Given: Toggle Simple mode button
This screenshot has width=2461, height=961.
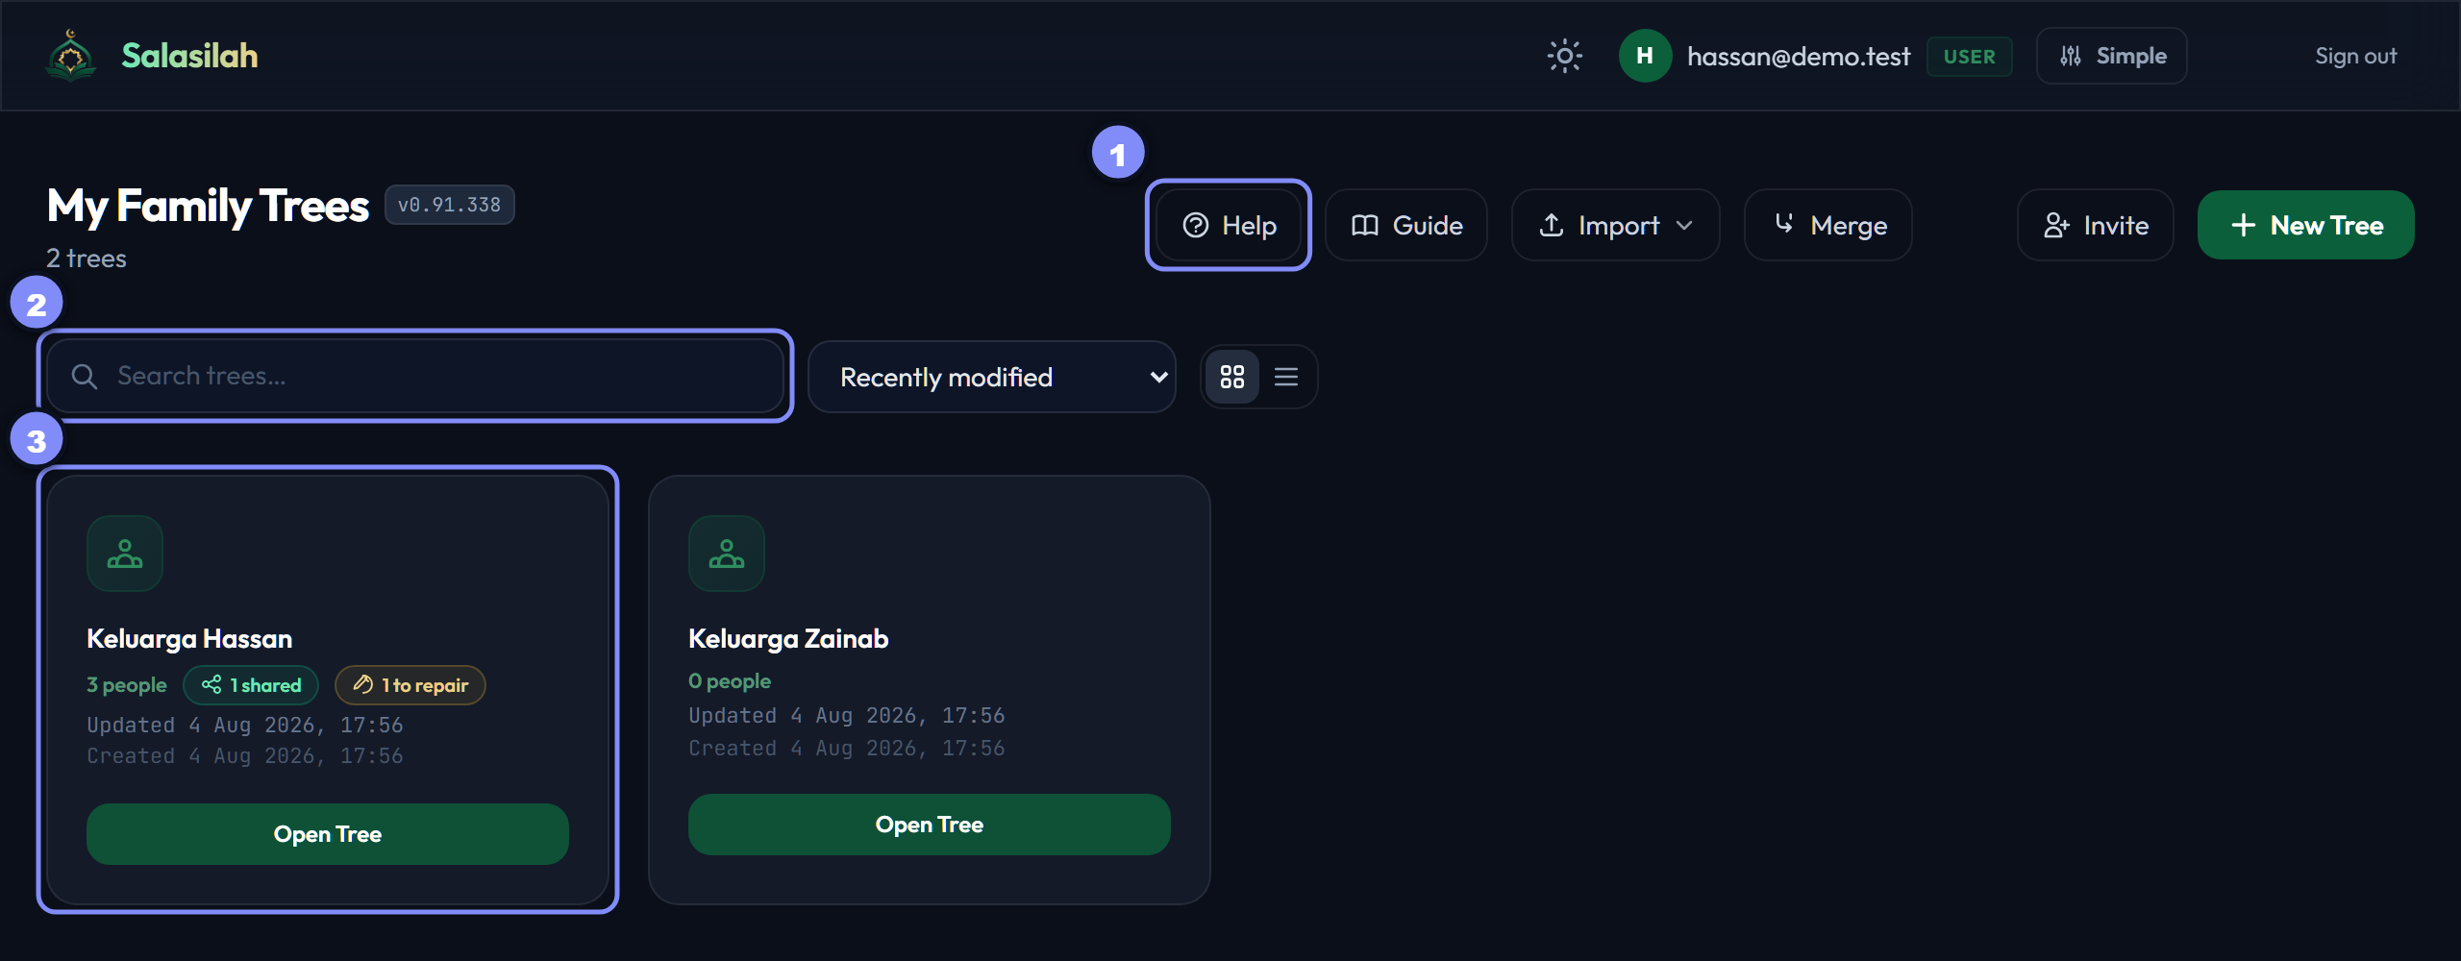Looking at the screenshot, I should (x=2112, y=56).
